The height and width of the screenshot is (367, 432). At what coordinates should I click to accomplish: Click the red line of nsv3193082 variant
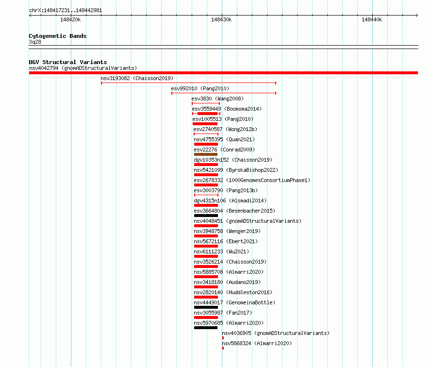point(188,83)
